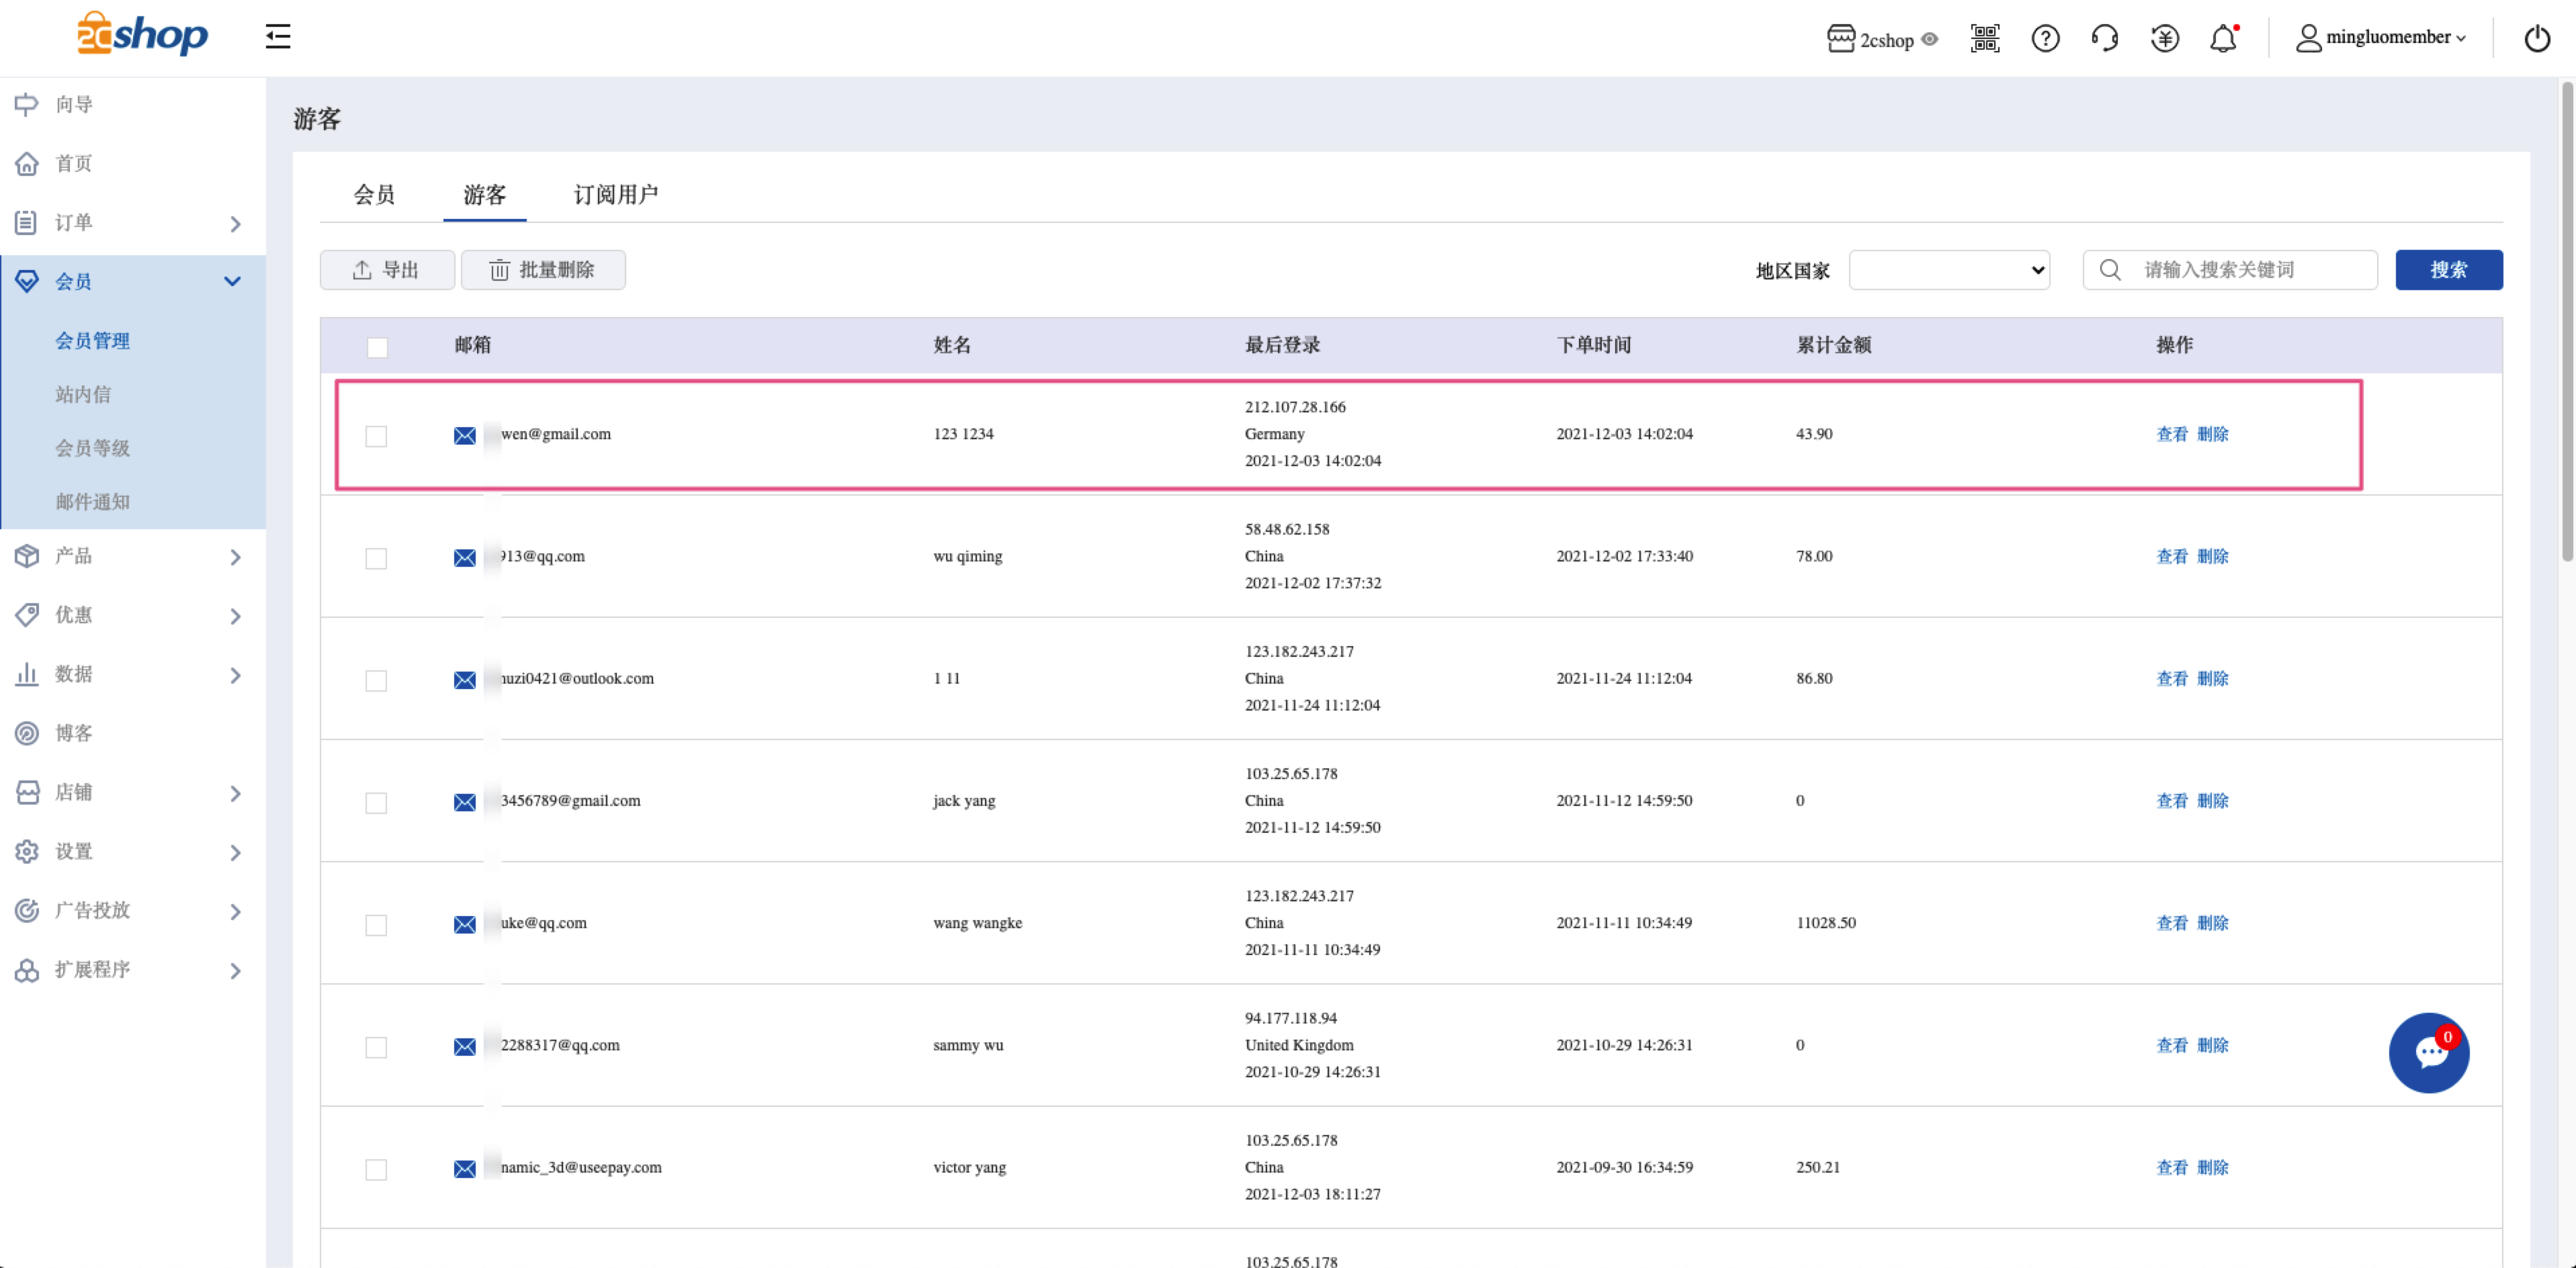Log out using the power icon
2576x1268 pixels.
(2537, 39)
